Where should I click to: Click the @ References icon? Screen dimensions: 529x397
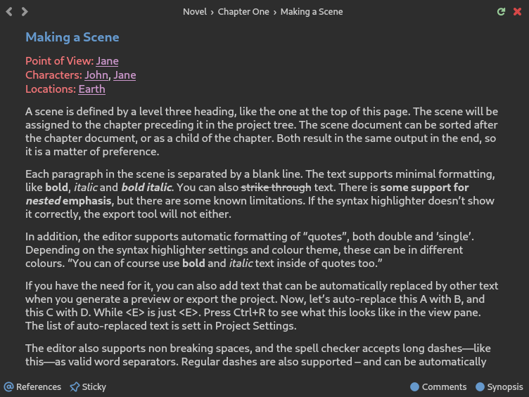8,386
